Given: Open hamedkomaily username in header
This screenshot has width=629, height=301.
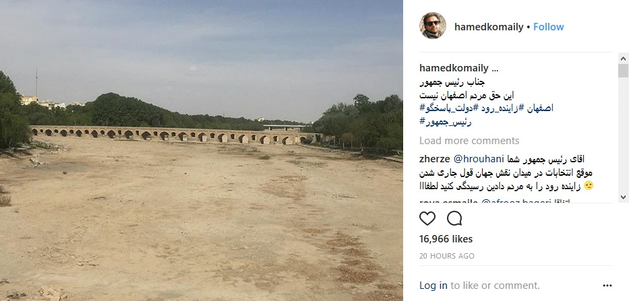Looking at the screenshot, I should pyautogui.click(x=489, y=27).
